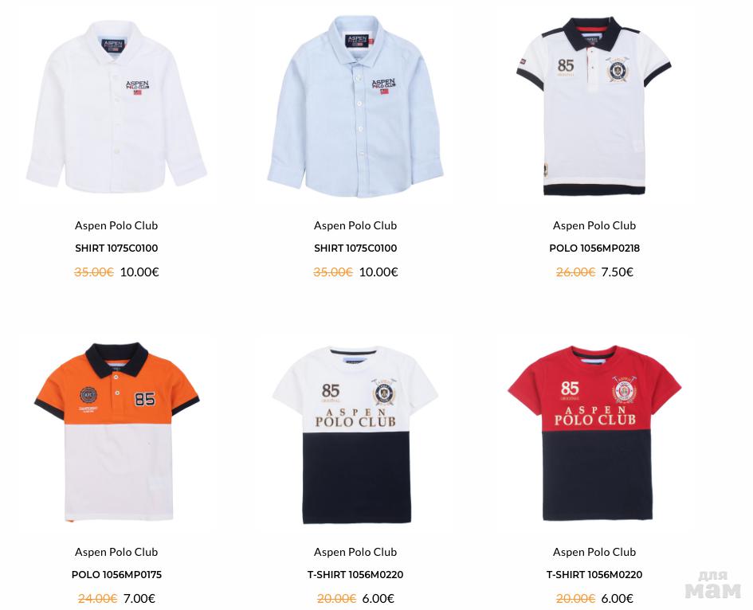This screenshot has height=610, width=753.
Task: Open T-SHIRT 1056M0220 title under white-navy tee
Action: 355,574
